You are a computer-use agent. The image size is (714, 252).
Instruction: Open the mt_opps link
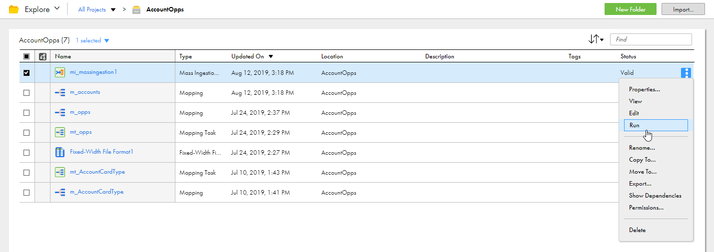point(81,132)
